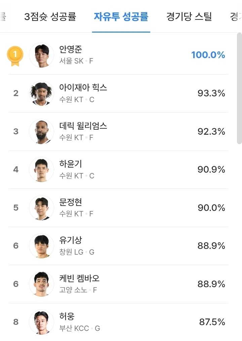Select the 자유투 성공률 tab

(121, 16)
